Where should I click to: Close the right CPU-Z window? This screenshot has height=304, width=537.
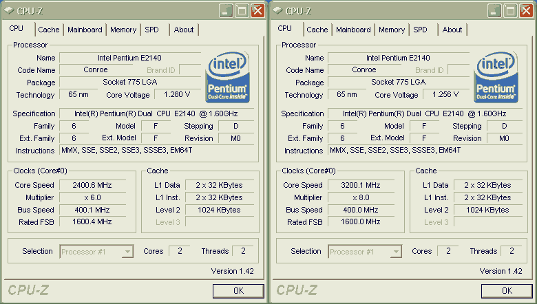tap(526, 11)
